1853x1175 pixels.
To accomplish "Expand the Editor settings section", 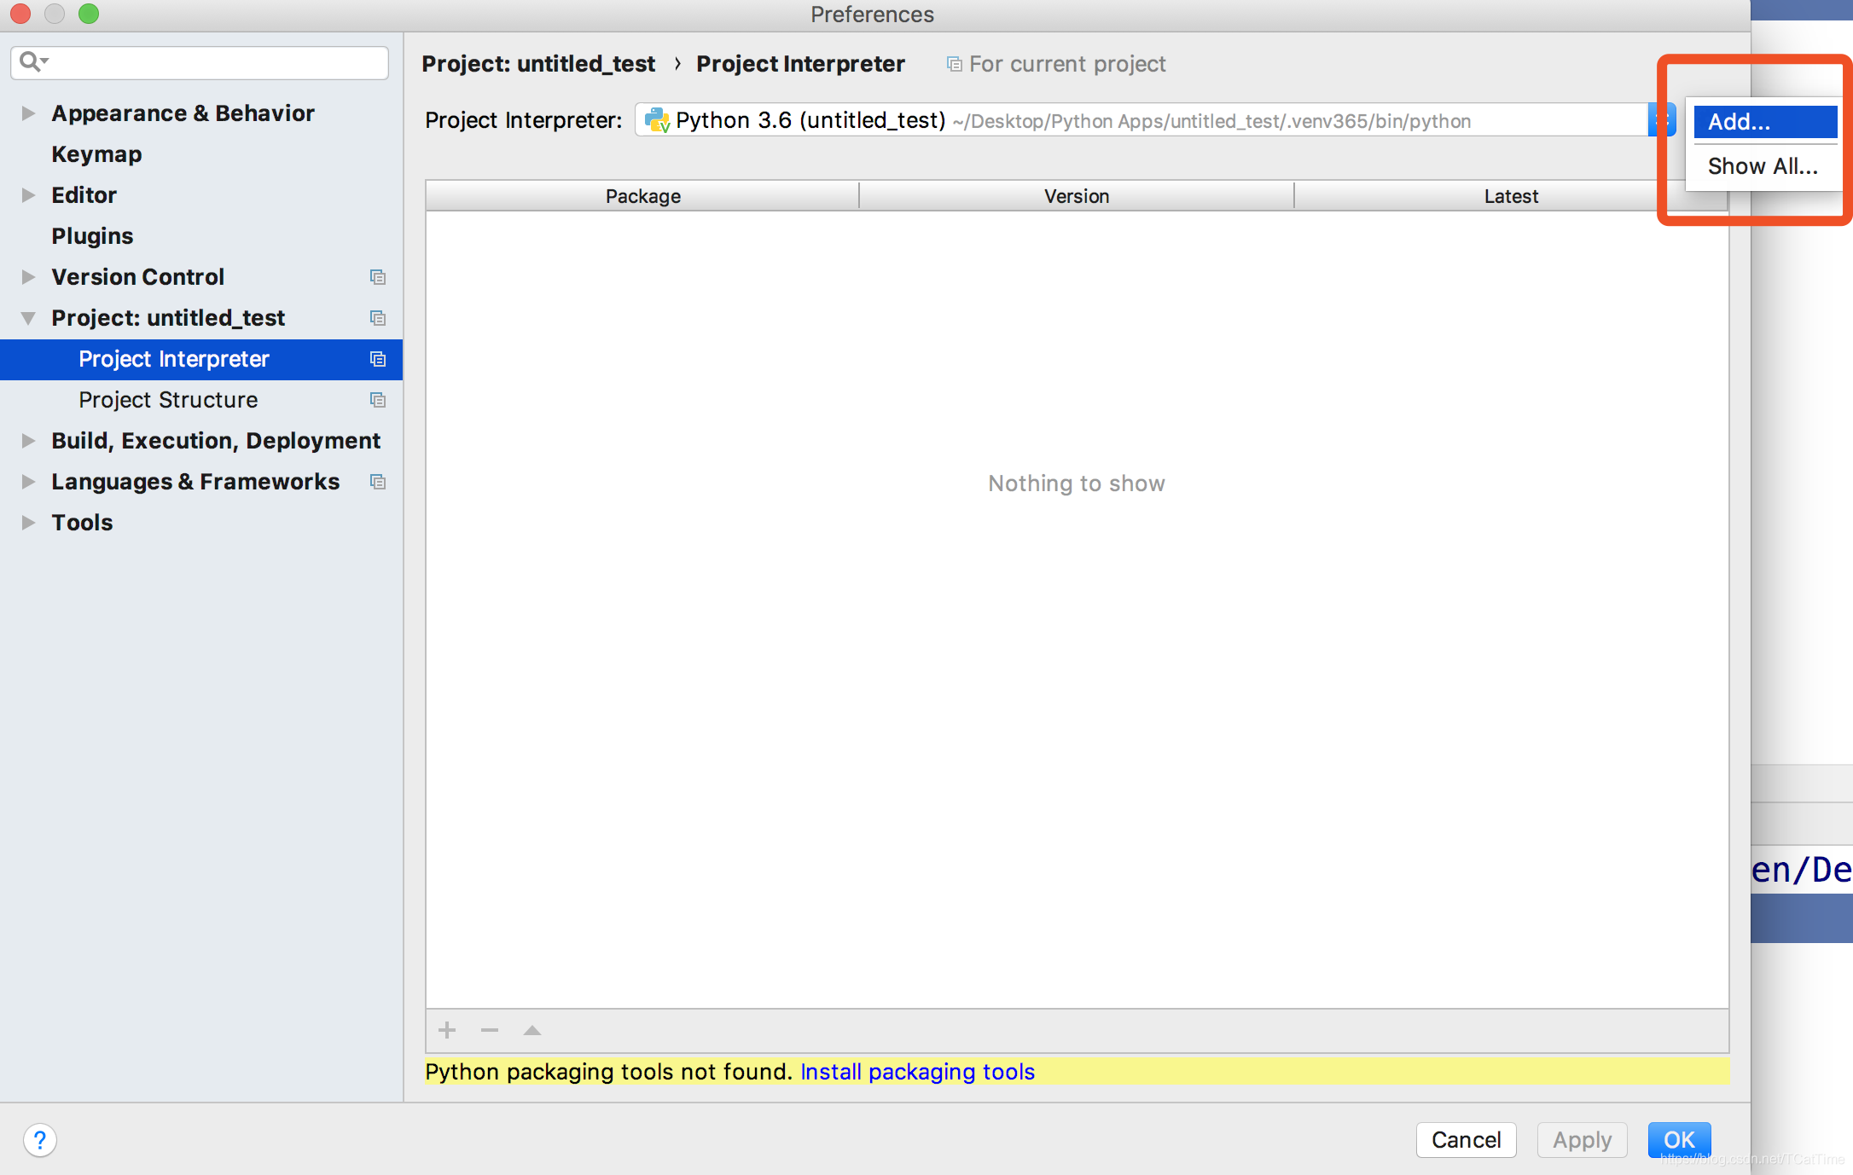I will 28,195.
